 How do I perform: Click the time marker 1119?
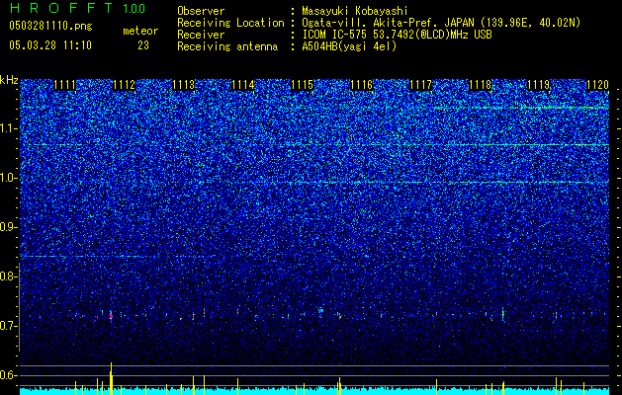coord(539,85)
